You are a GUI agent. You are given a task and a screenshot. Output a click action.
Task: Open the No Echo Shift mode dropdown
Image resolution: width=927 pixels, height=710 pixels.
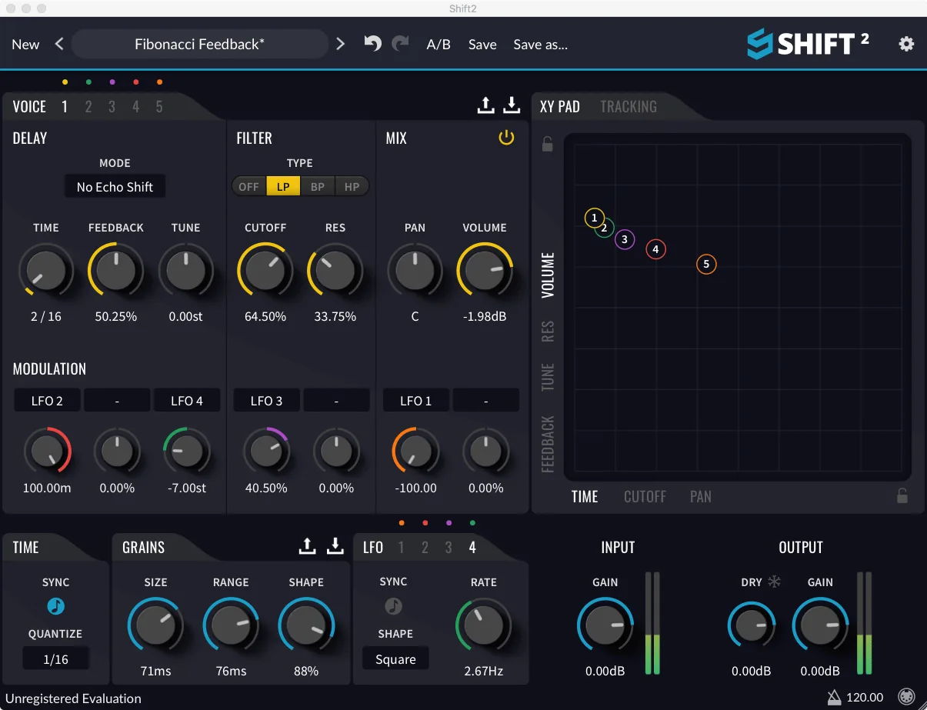coord(115,187)
